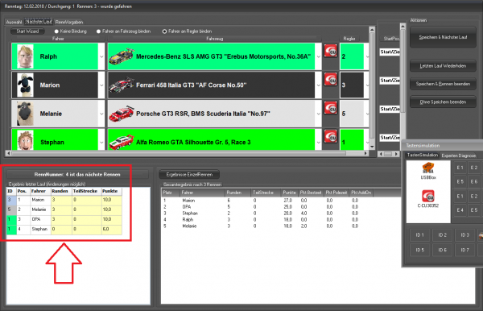Click Runden cell for Stephan in last-run table
Image resolution: width=483 pixels, height=311 pixels.
pos(61,229)
